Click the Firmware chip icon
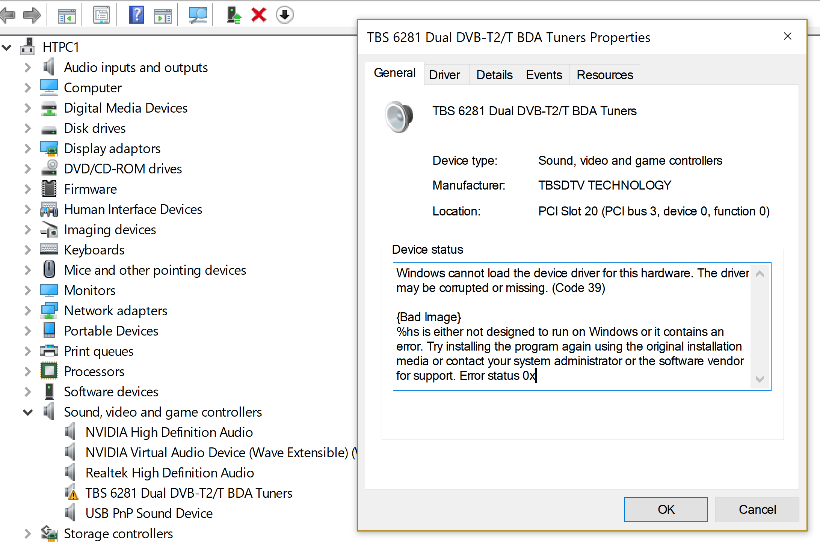 coord(49,189)
